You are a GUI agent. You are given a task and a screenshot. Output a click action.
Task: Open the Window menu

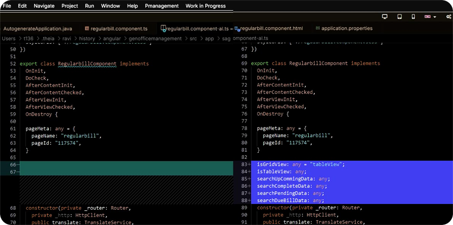[x=110, y=6]
